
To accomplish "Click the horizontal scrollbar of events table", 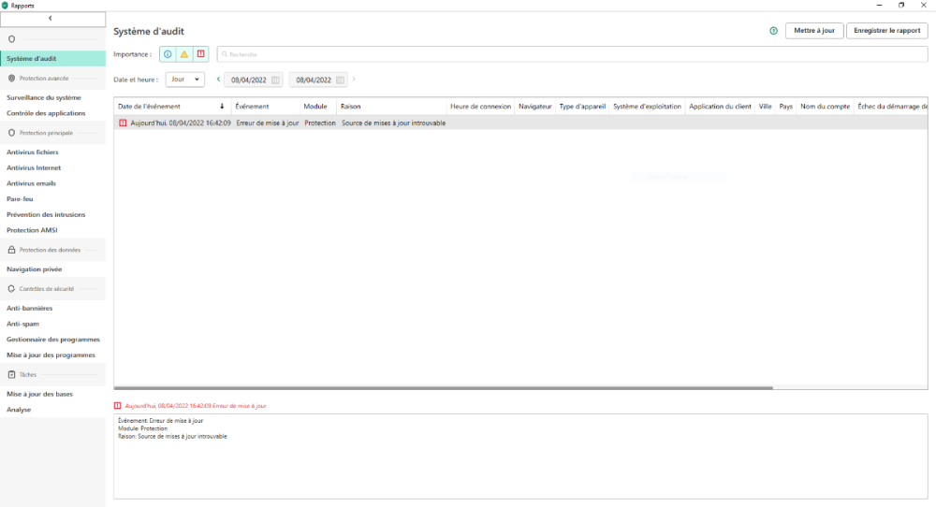I will tap(444, 387).
